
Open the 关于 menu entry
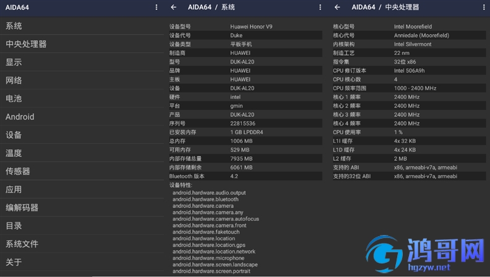click(82, 262)
